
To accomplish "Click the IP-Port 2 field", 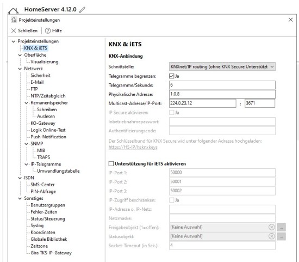I will [x=222, y=182].
